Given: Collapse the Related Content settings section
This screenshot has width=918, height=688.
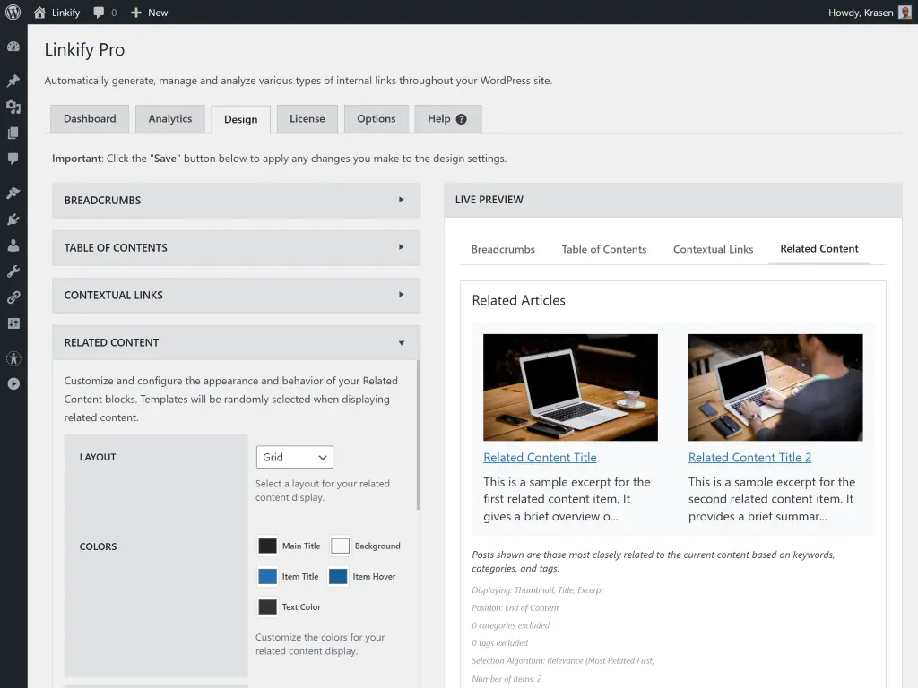Looking at the screenshot, I should pos(236,342).
